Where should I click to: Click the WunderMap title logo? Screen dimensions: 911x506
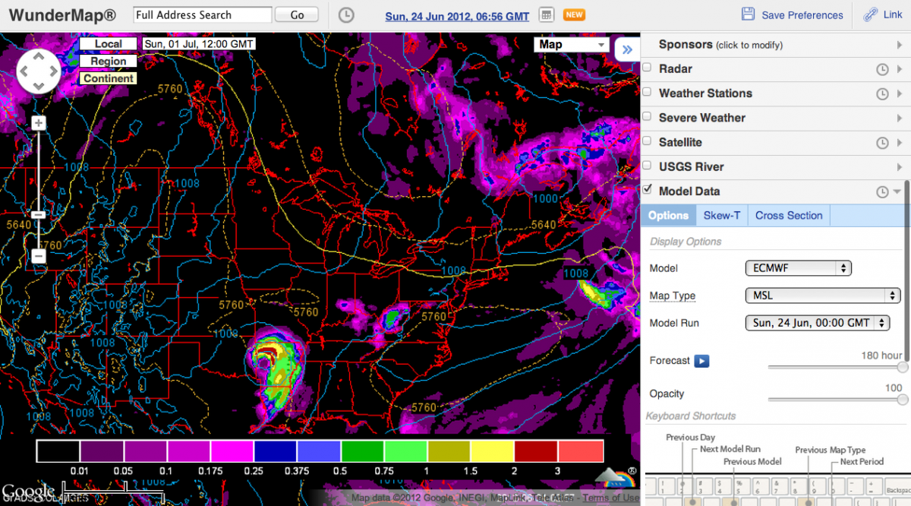point(62,15)
